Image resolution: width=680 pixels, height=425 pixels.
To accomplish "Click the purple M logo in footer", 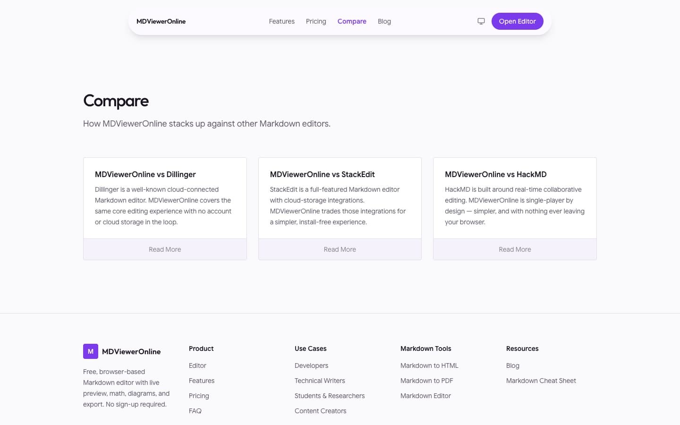I will pyautogui.click(x=91, y=351).
